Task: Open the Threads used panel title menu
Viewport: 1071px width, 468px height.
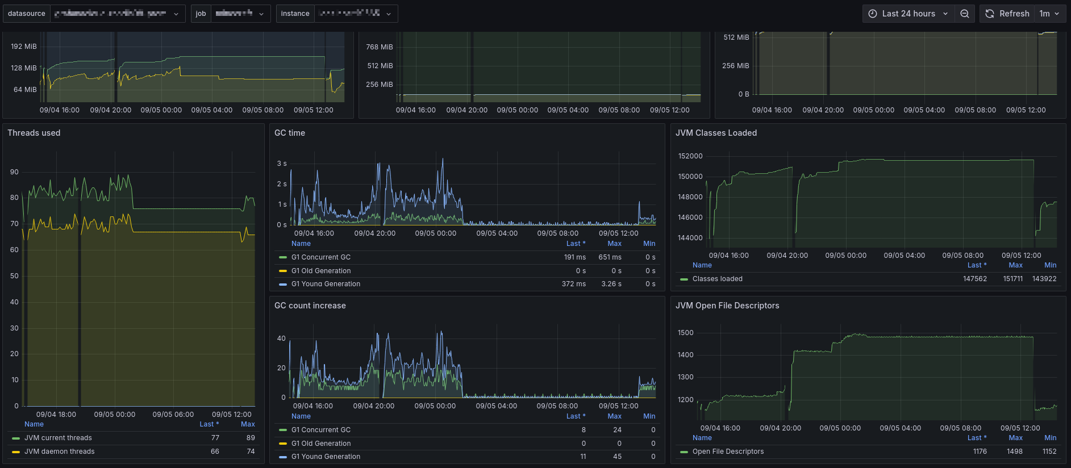Action: click(x=34, y=133)
